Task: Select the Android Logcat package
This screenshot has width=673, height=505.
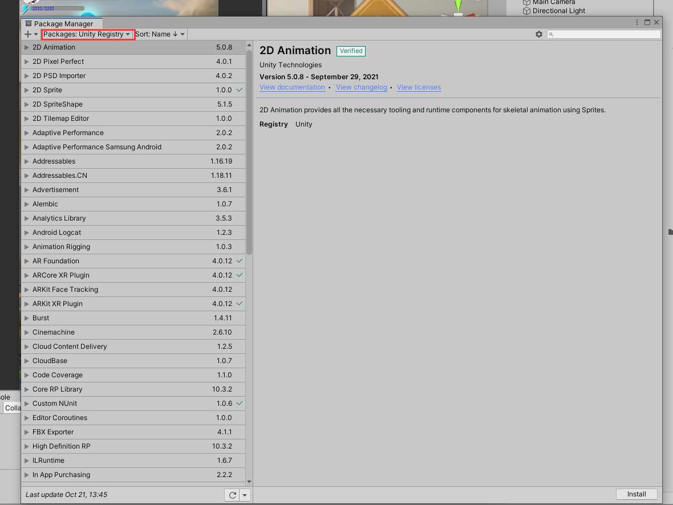Action: pos(133,232)
